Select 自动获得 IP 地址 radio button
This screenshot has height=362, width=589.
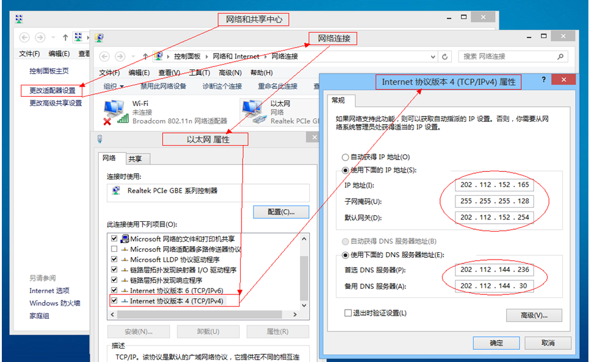[346, 157]
